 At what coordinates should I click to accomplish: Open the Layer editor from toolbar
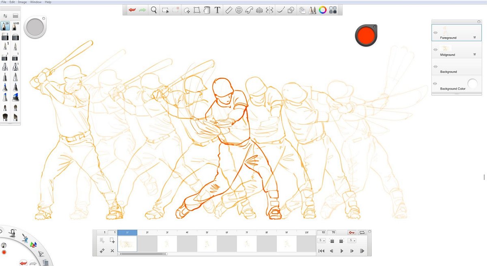tap(302, 11)
